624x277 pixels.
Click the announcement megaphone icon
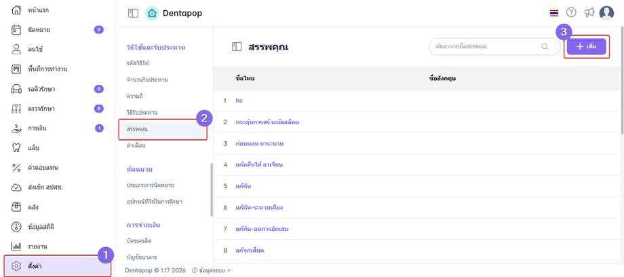[x=589, y=13]
